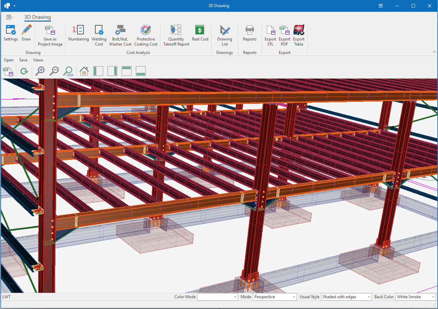The width and height of the screenshot is (438, 309).
Task: Reset zoom to 100%
Action: point(69,71)
